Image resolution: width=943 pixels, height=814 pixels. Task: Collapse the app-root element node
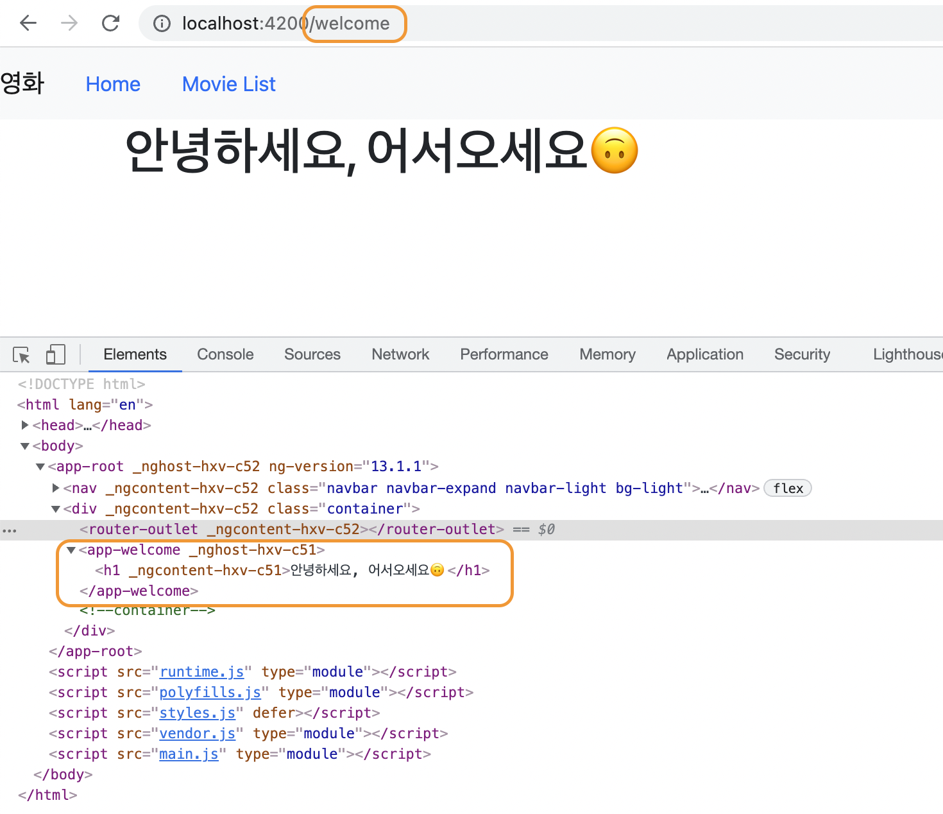(40, 467)
